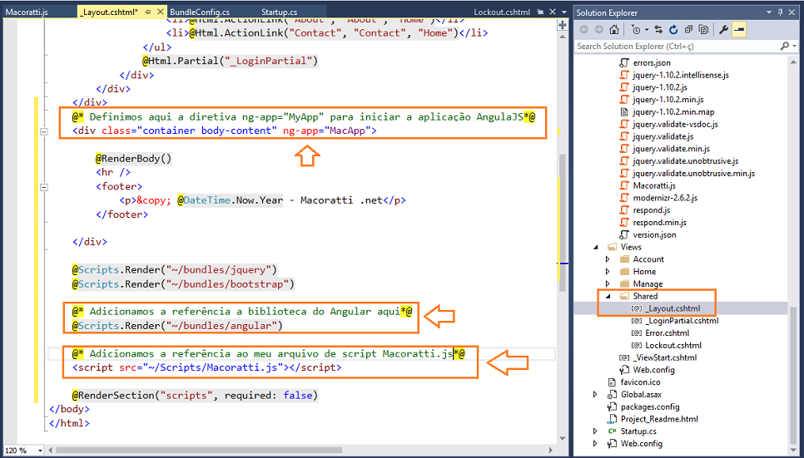Select respond.min.js in the tree
This screenshot has width=804, height=458.
click(660, 222)
